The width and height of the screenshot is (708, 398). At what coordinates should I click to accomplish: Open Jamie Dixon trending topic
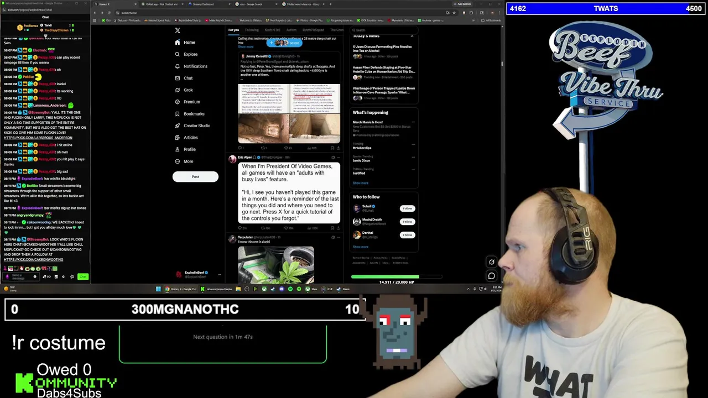coord(362,161)
